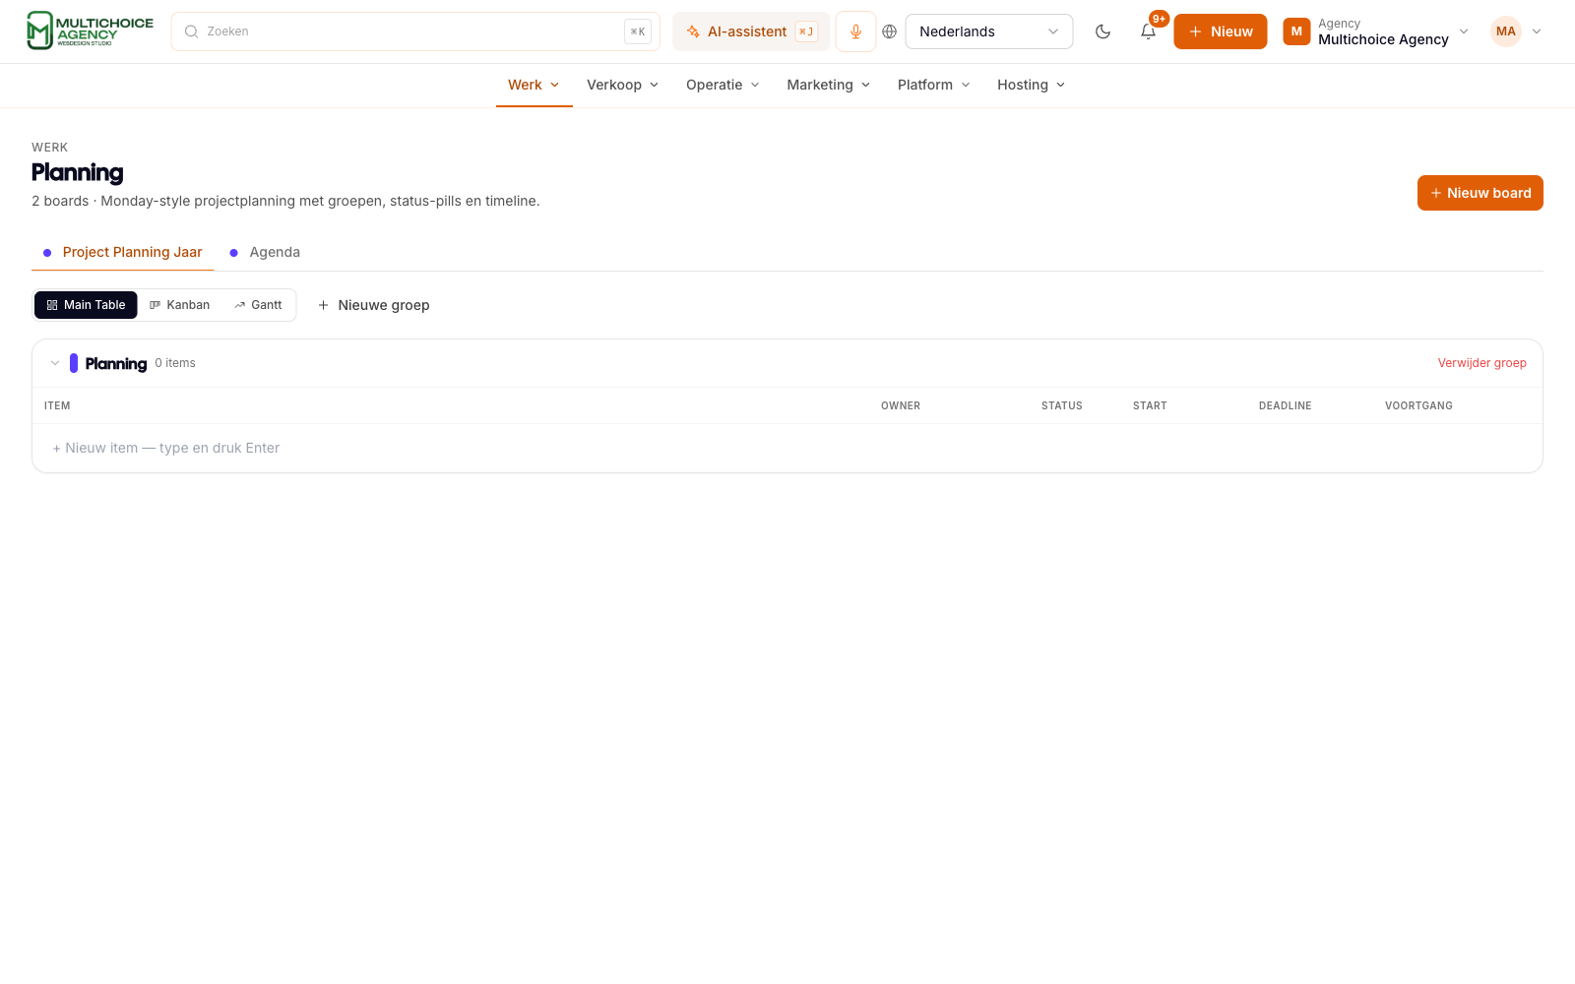Open the MA user avatar menu
Viewport: 1575px width, 984px height.
click(x=1516, y=31)
